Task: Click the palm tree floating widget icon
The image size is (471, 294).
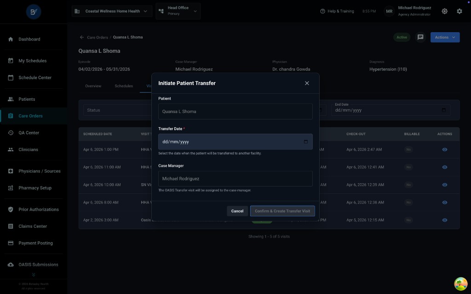Action: [460, 284]
